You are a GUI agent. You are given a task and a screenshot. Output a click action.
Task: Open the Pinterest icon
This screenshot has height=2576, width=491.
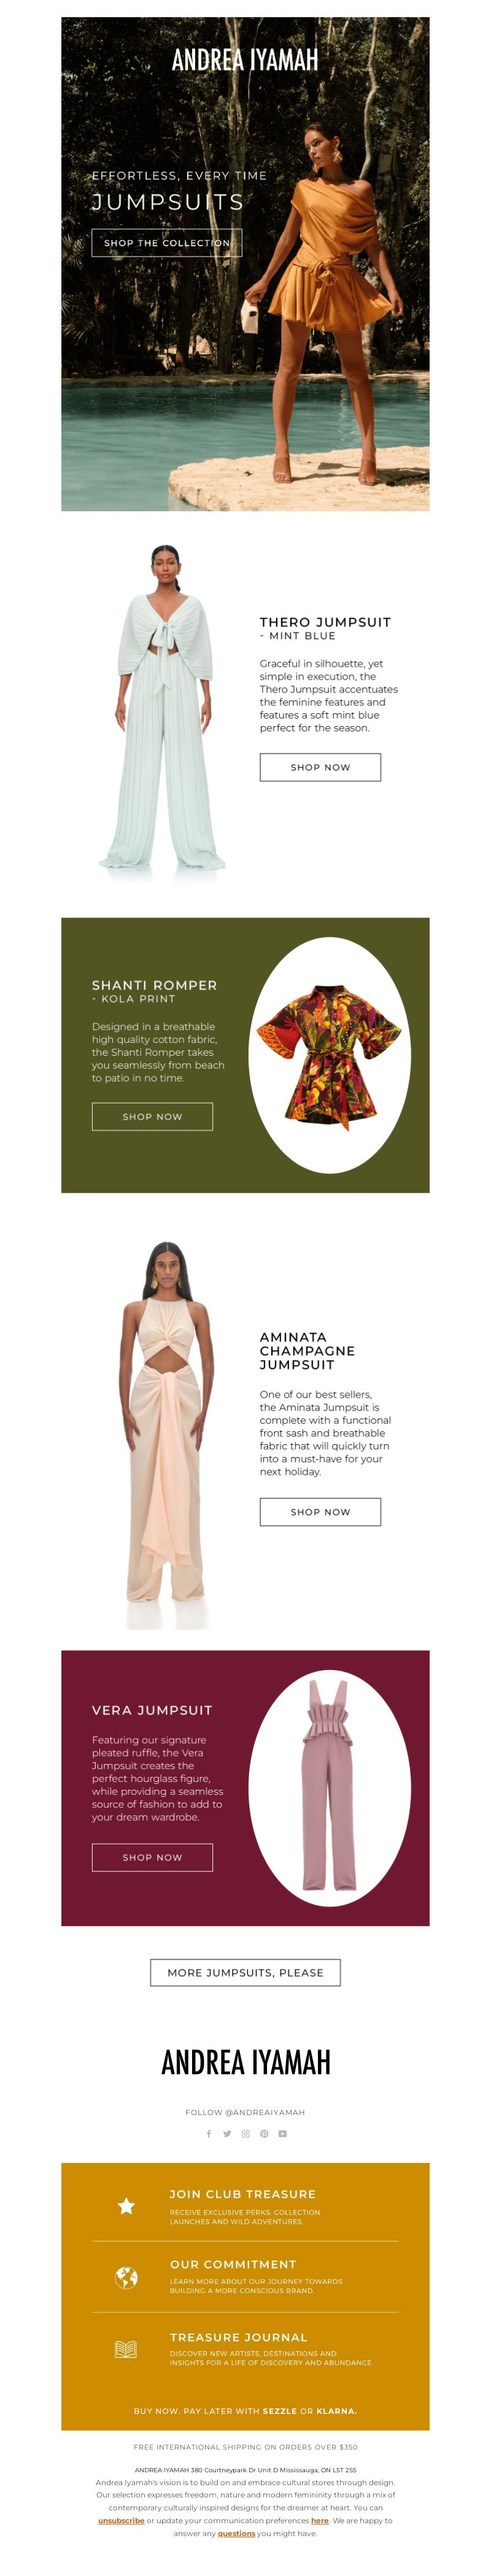tap(264, 2133)
